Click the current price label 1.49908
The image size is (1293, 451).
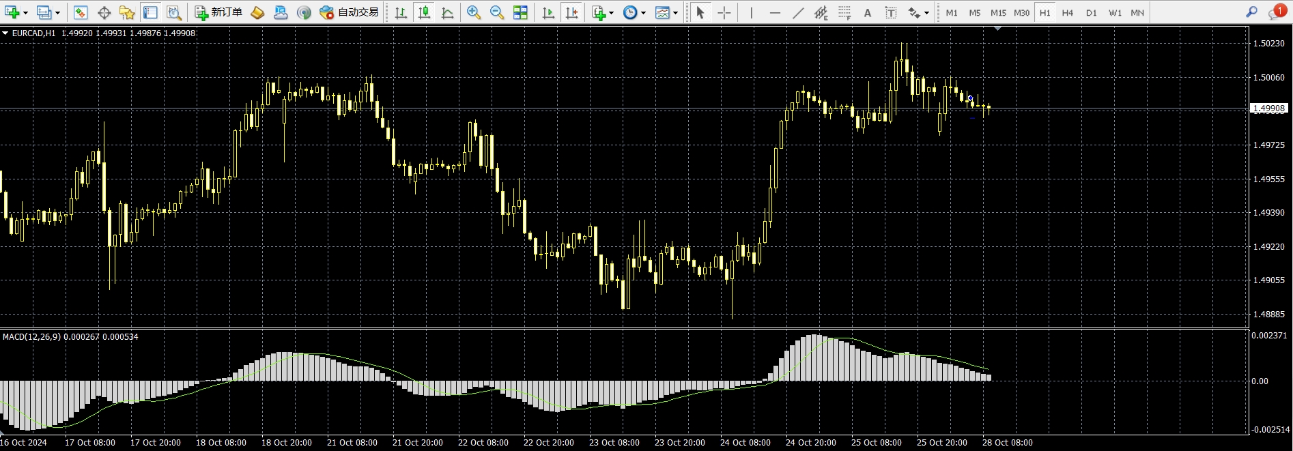(x=1269, y=108)
